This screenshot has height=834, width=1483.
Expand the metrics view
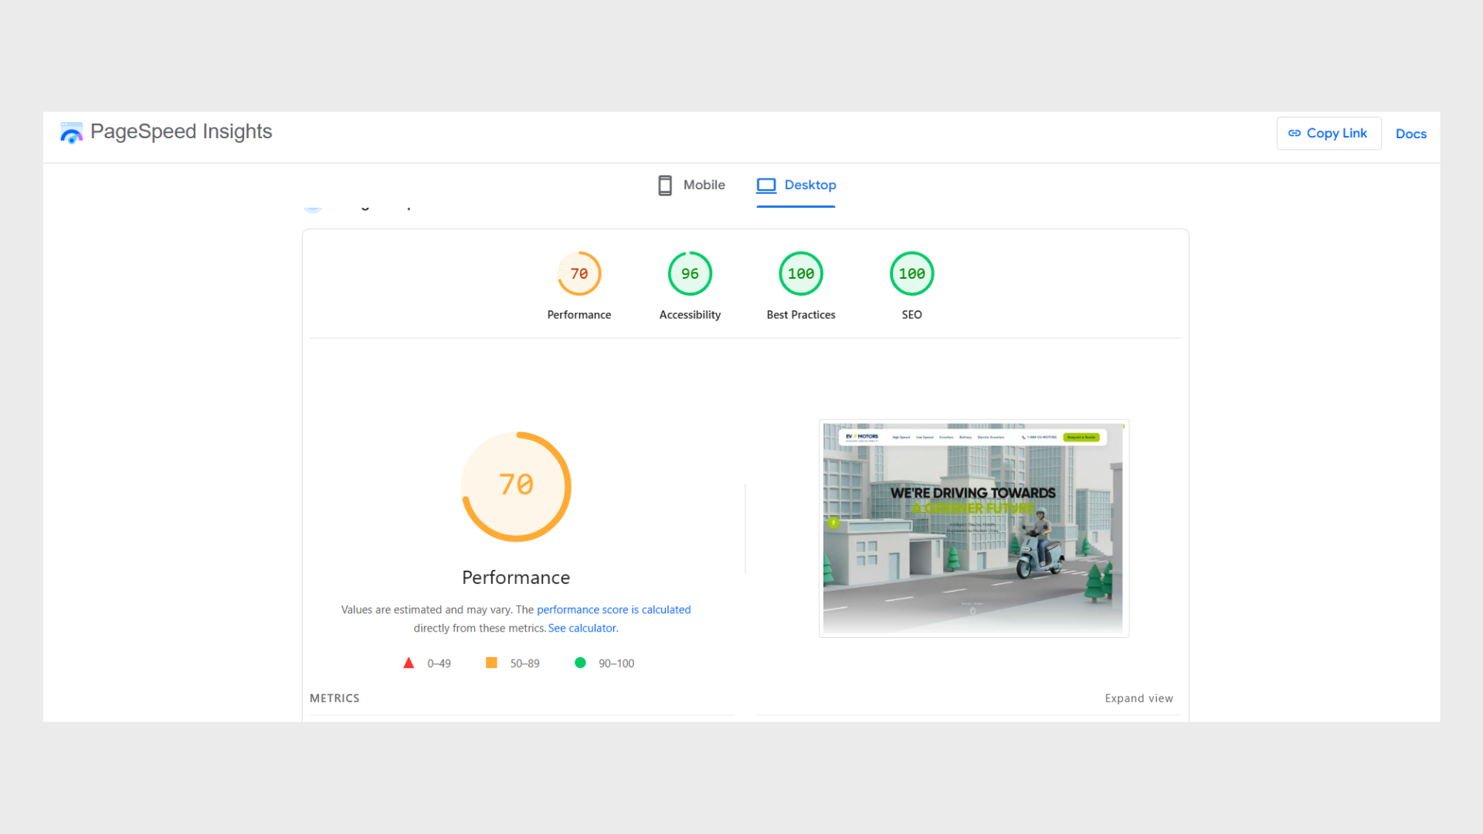click(x=1139, y=698)
